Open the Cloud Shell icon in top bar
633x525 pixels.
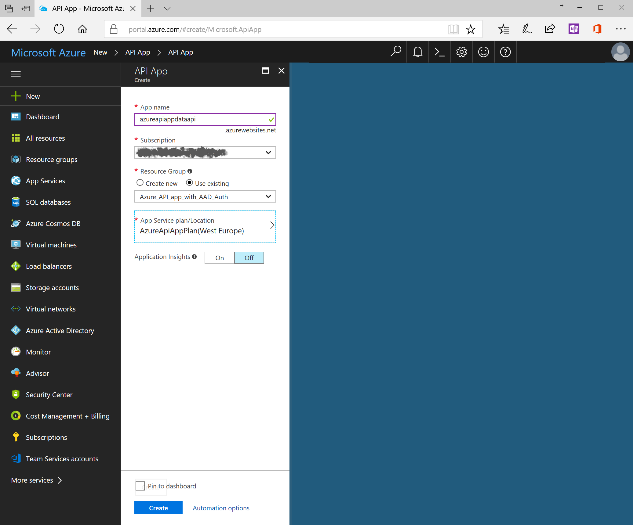[439, 52]
